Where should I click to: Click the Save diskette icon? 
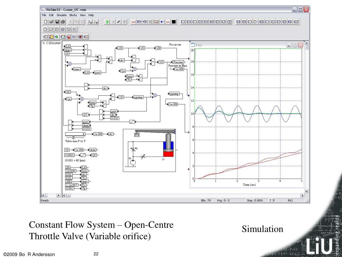(x=57, y=22)
